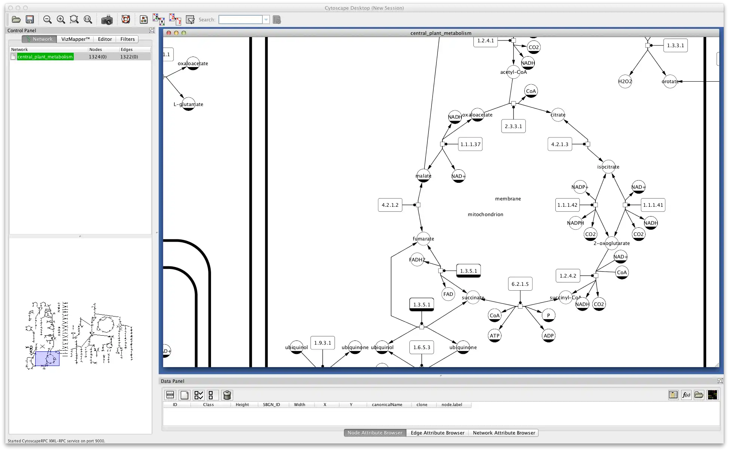
Task: Select the fit-to-screen zoom icon
Action: (x=74, y=19)
